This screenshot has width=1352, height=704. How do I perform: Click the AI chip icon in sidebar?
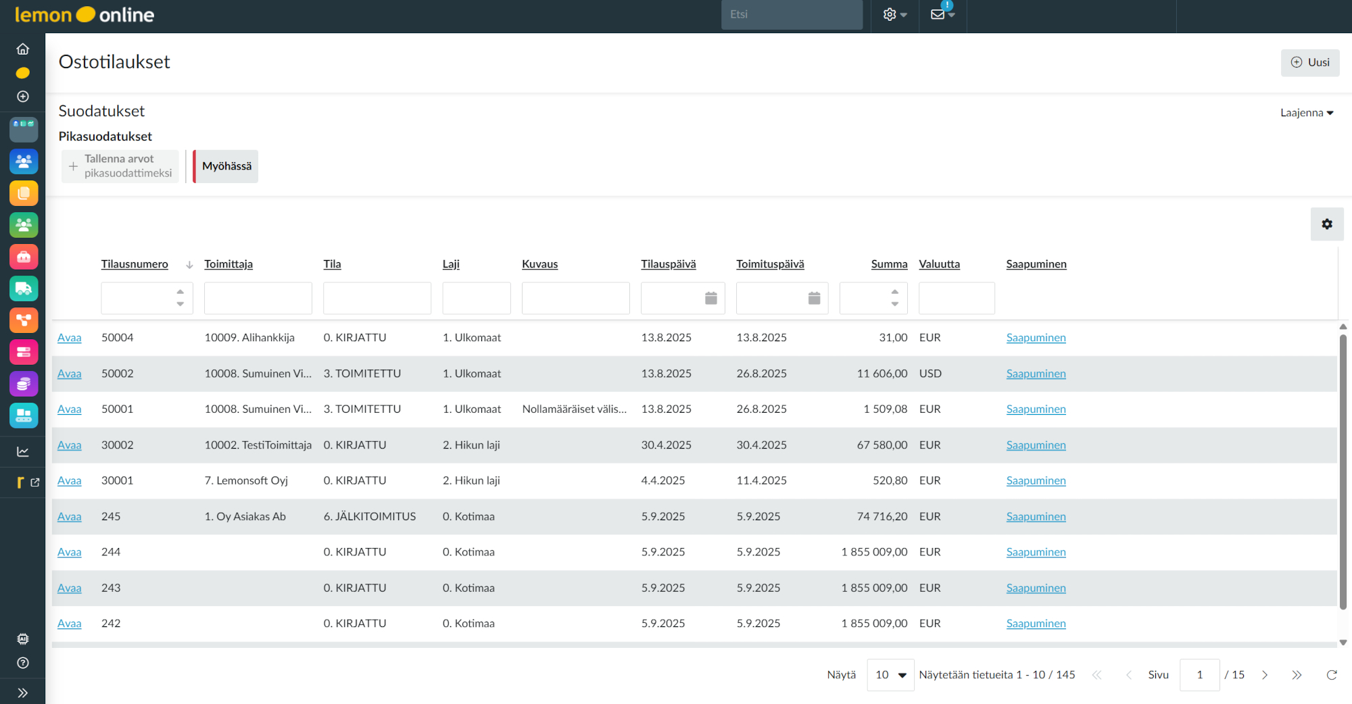pyautogui.click(x=23, y=638)
